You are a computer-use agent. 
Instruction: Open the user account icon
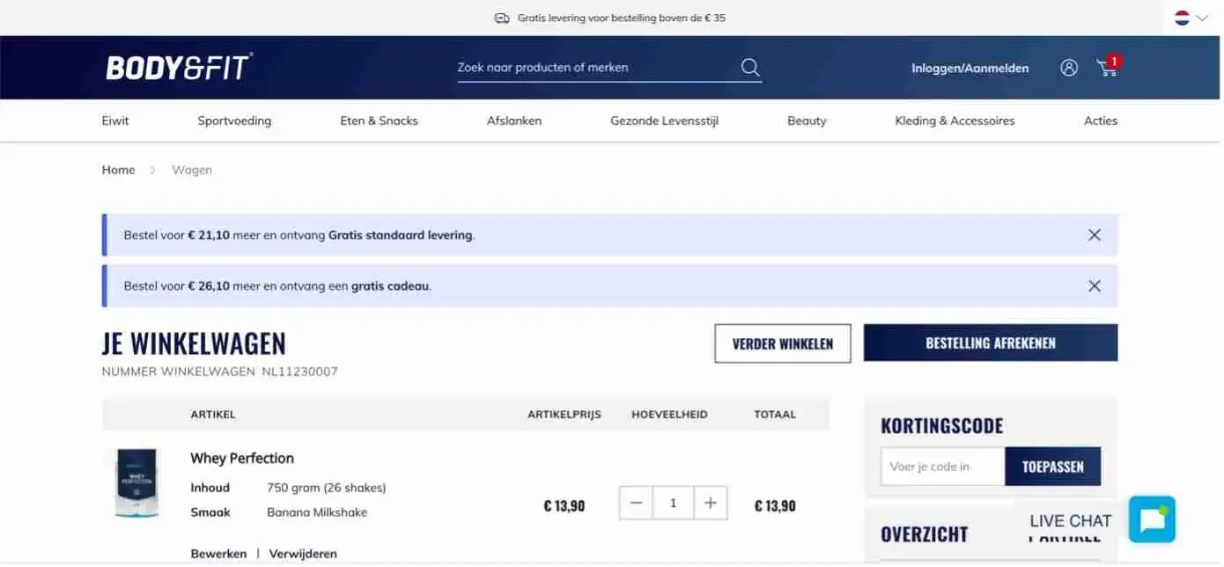tap(1068, 68)
